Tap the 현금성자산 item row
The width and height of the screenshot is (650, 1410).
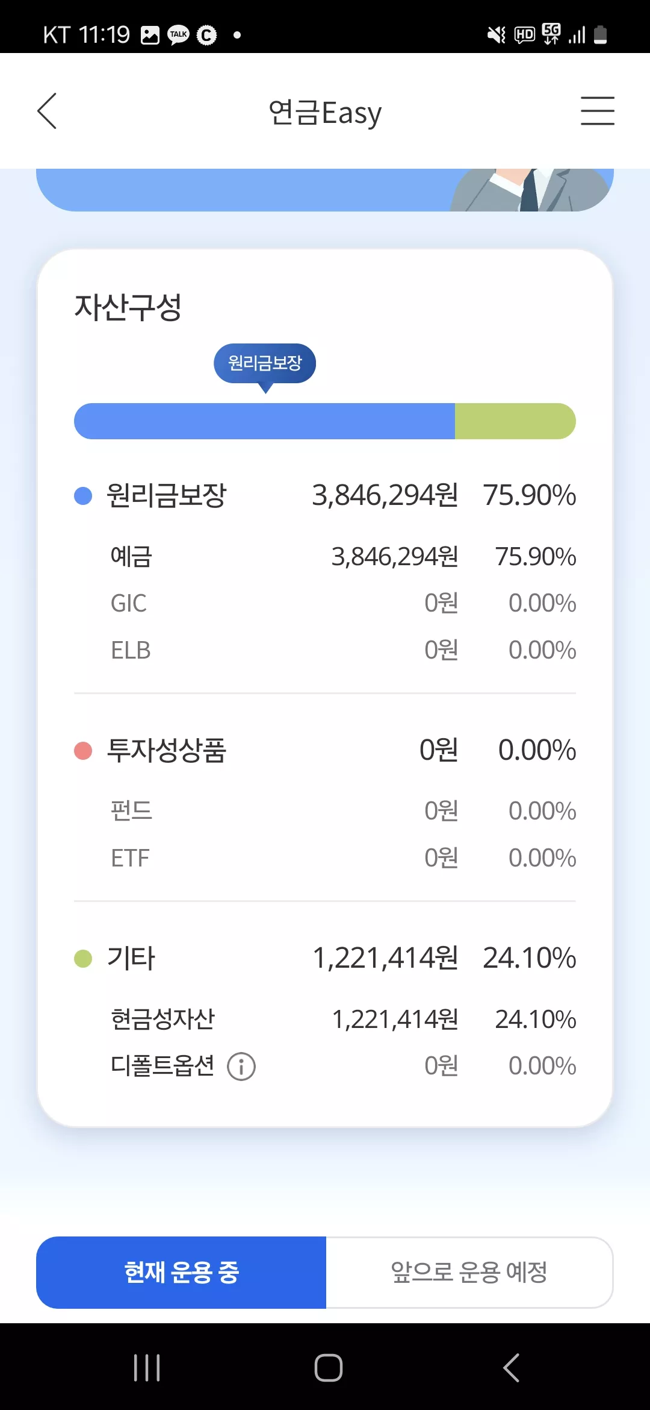point(343,1020)
